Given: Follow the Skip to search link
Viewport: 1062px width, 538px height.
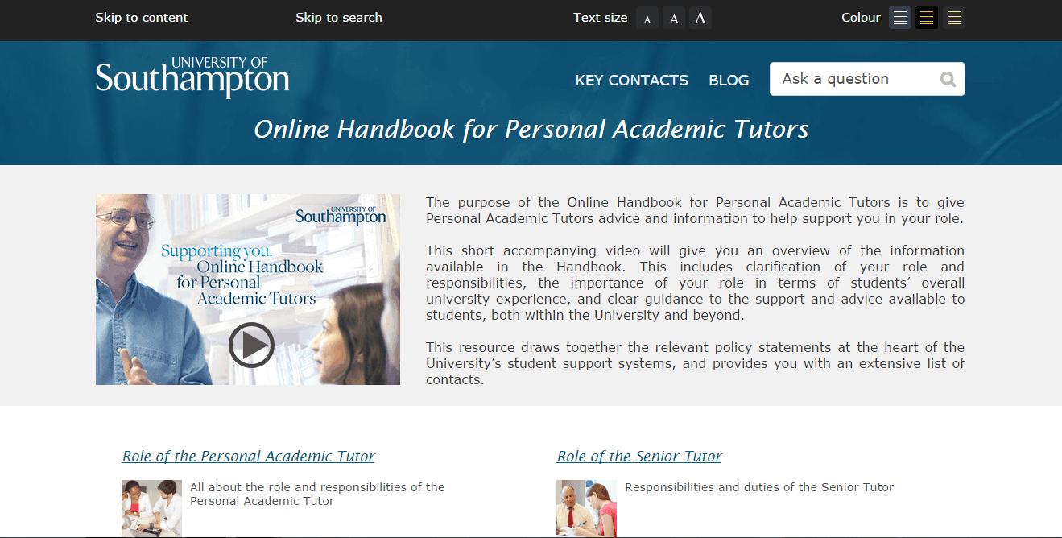Looking at the screenshot, I should pyautogui.click(x=339, y=18).
